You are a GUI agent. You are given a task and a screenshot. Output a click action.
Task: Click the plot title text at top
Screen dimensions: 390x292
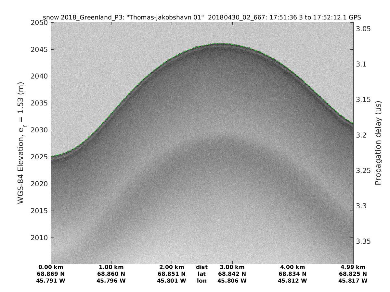tap(202, 17)
